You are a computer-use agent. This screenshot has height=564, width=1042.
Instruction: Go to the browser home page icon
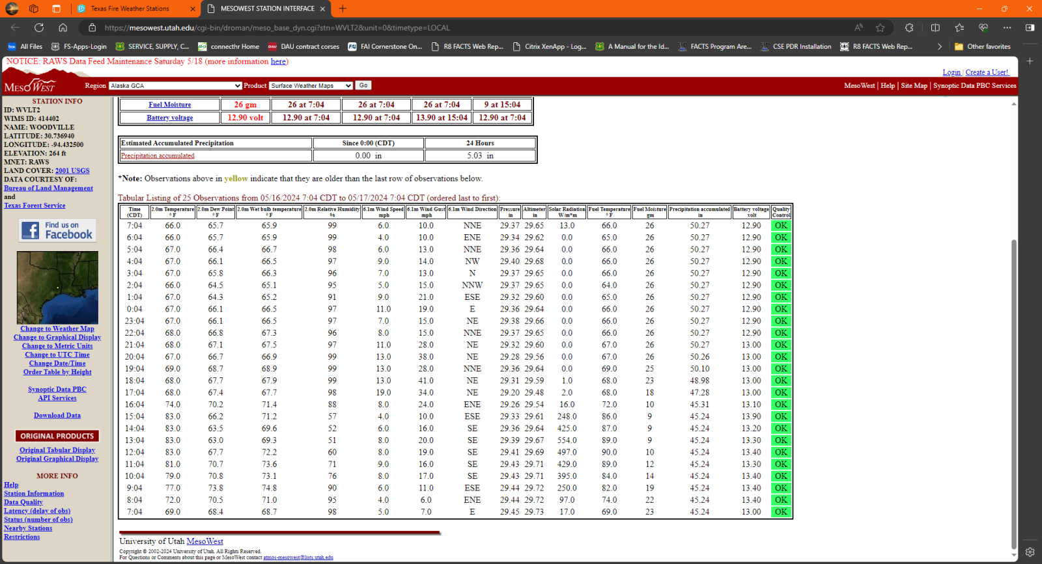coord(63,27)
